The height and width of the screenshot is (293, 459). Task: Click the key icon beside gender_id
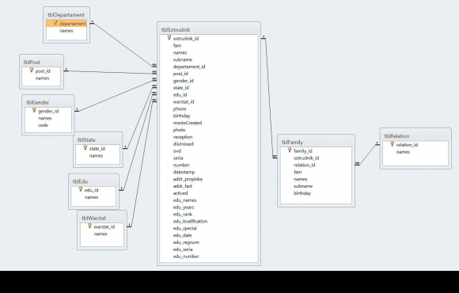pos(34,110)
